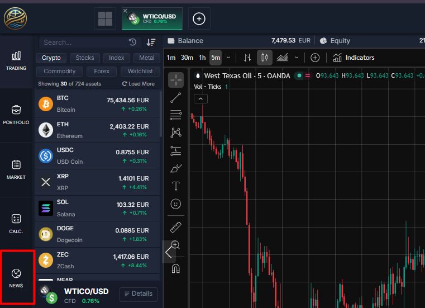Click the pink approximate-data status icon
This screenshot has height=308, width=425.
[x=308, y=75]
